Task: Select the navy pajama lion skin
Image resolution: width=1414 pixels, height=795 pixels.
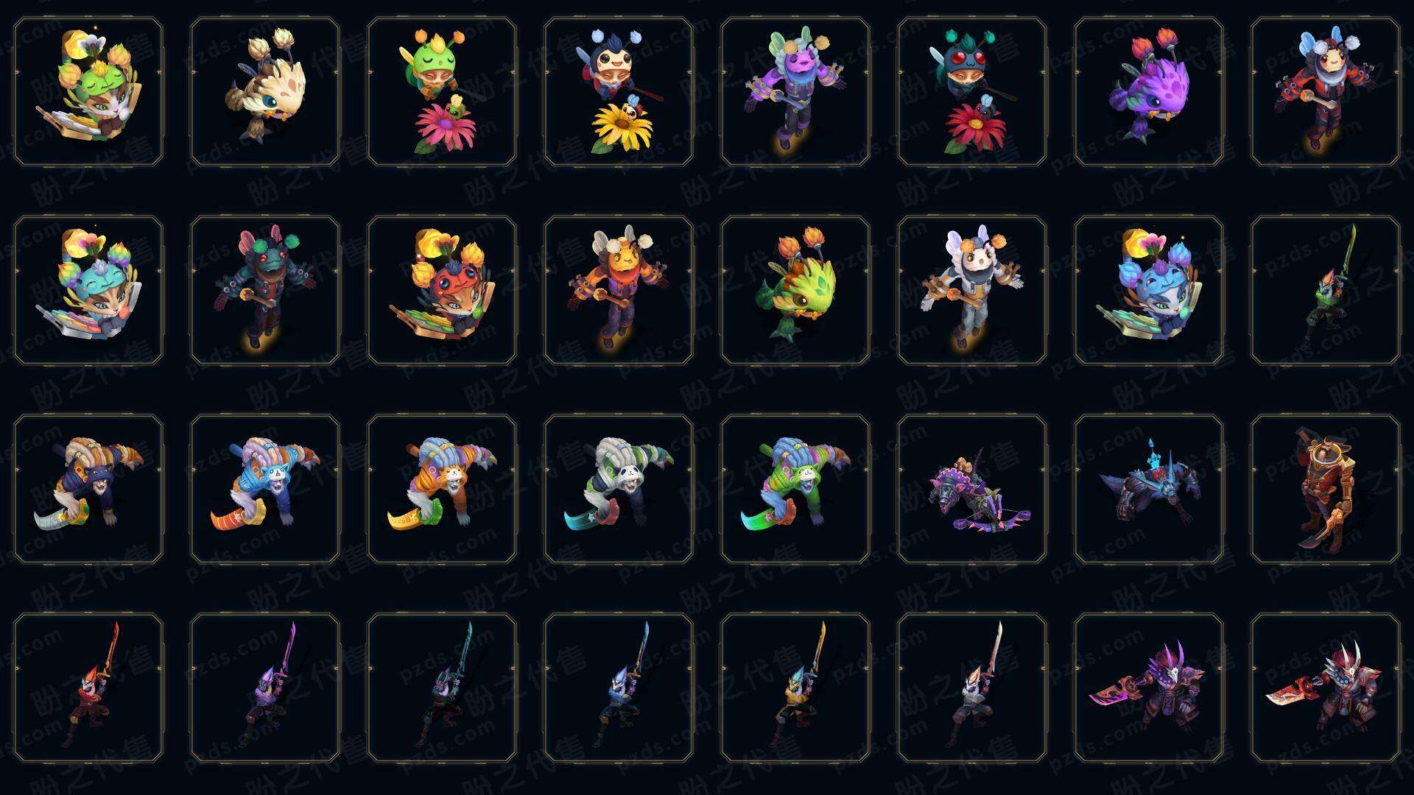Action: [x=88, y=489]
